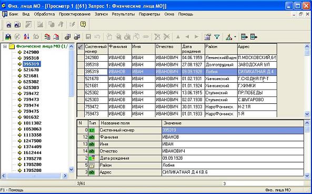Select tree item 242980

tap(31, 52)
